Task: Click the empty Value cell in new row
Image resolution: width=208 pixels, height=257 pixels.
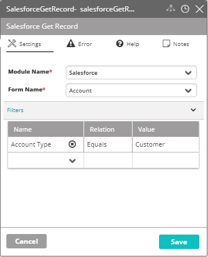Action: [165, 160]
